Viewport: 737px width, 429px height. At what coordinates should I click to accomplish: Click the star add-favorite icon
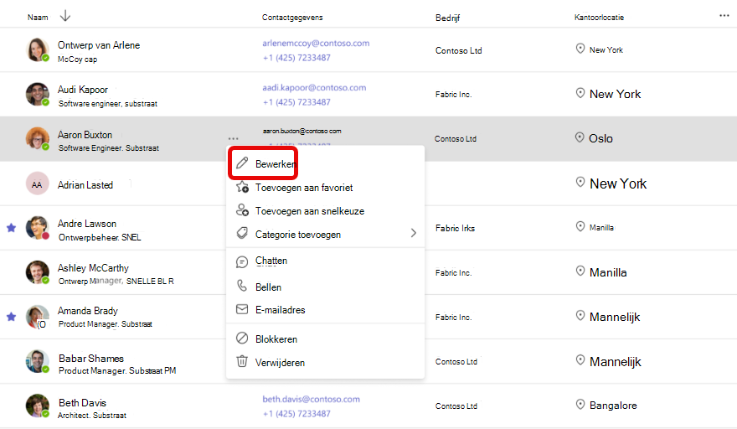243,187
